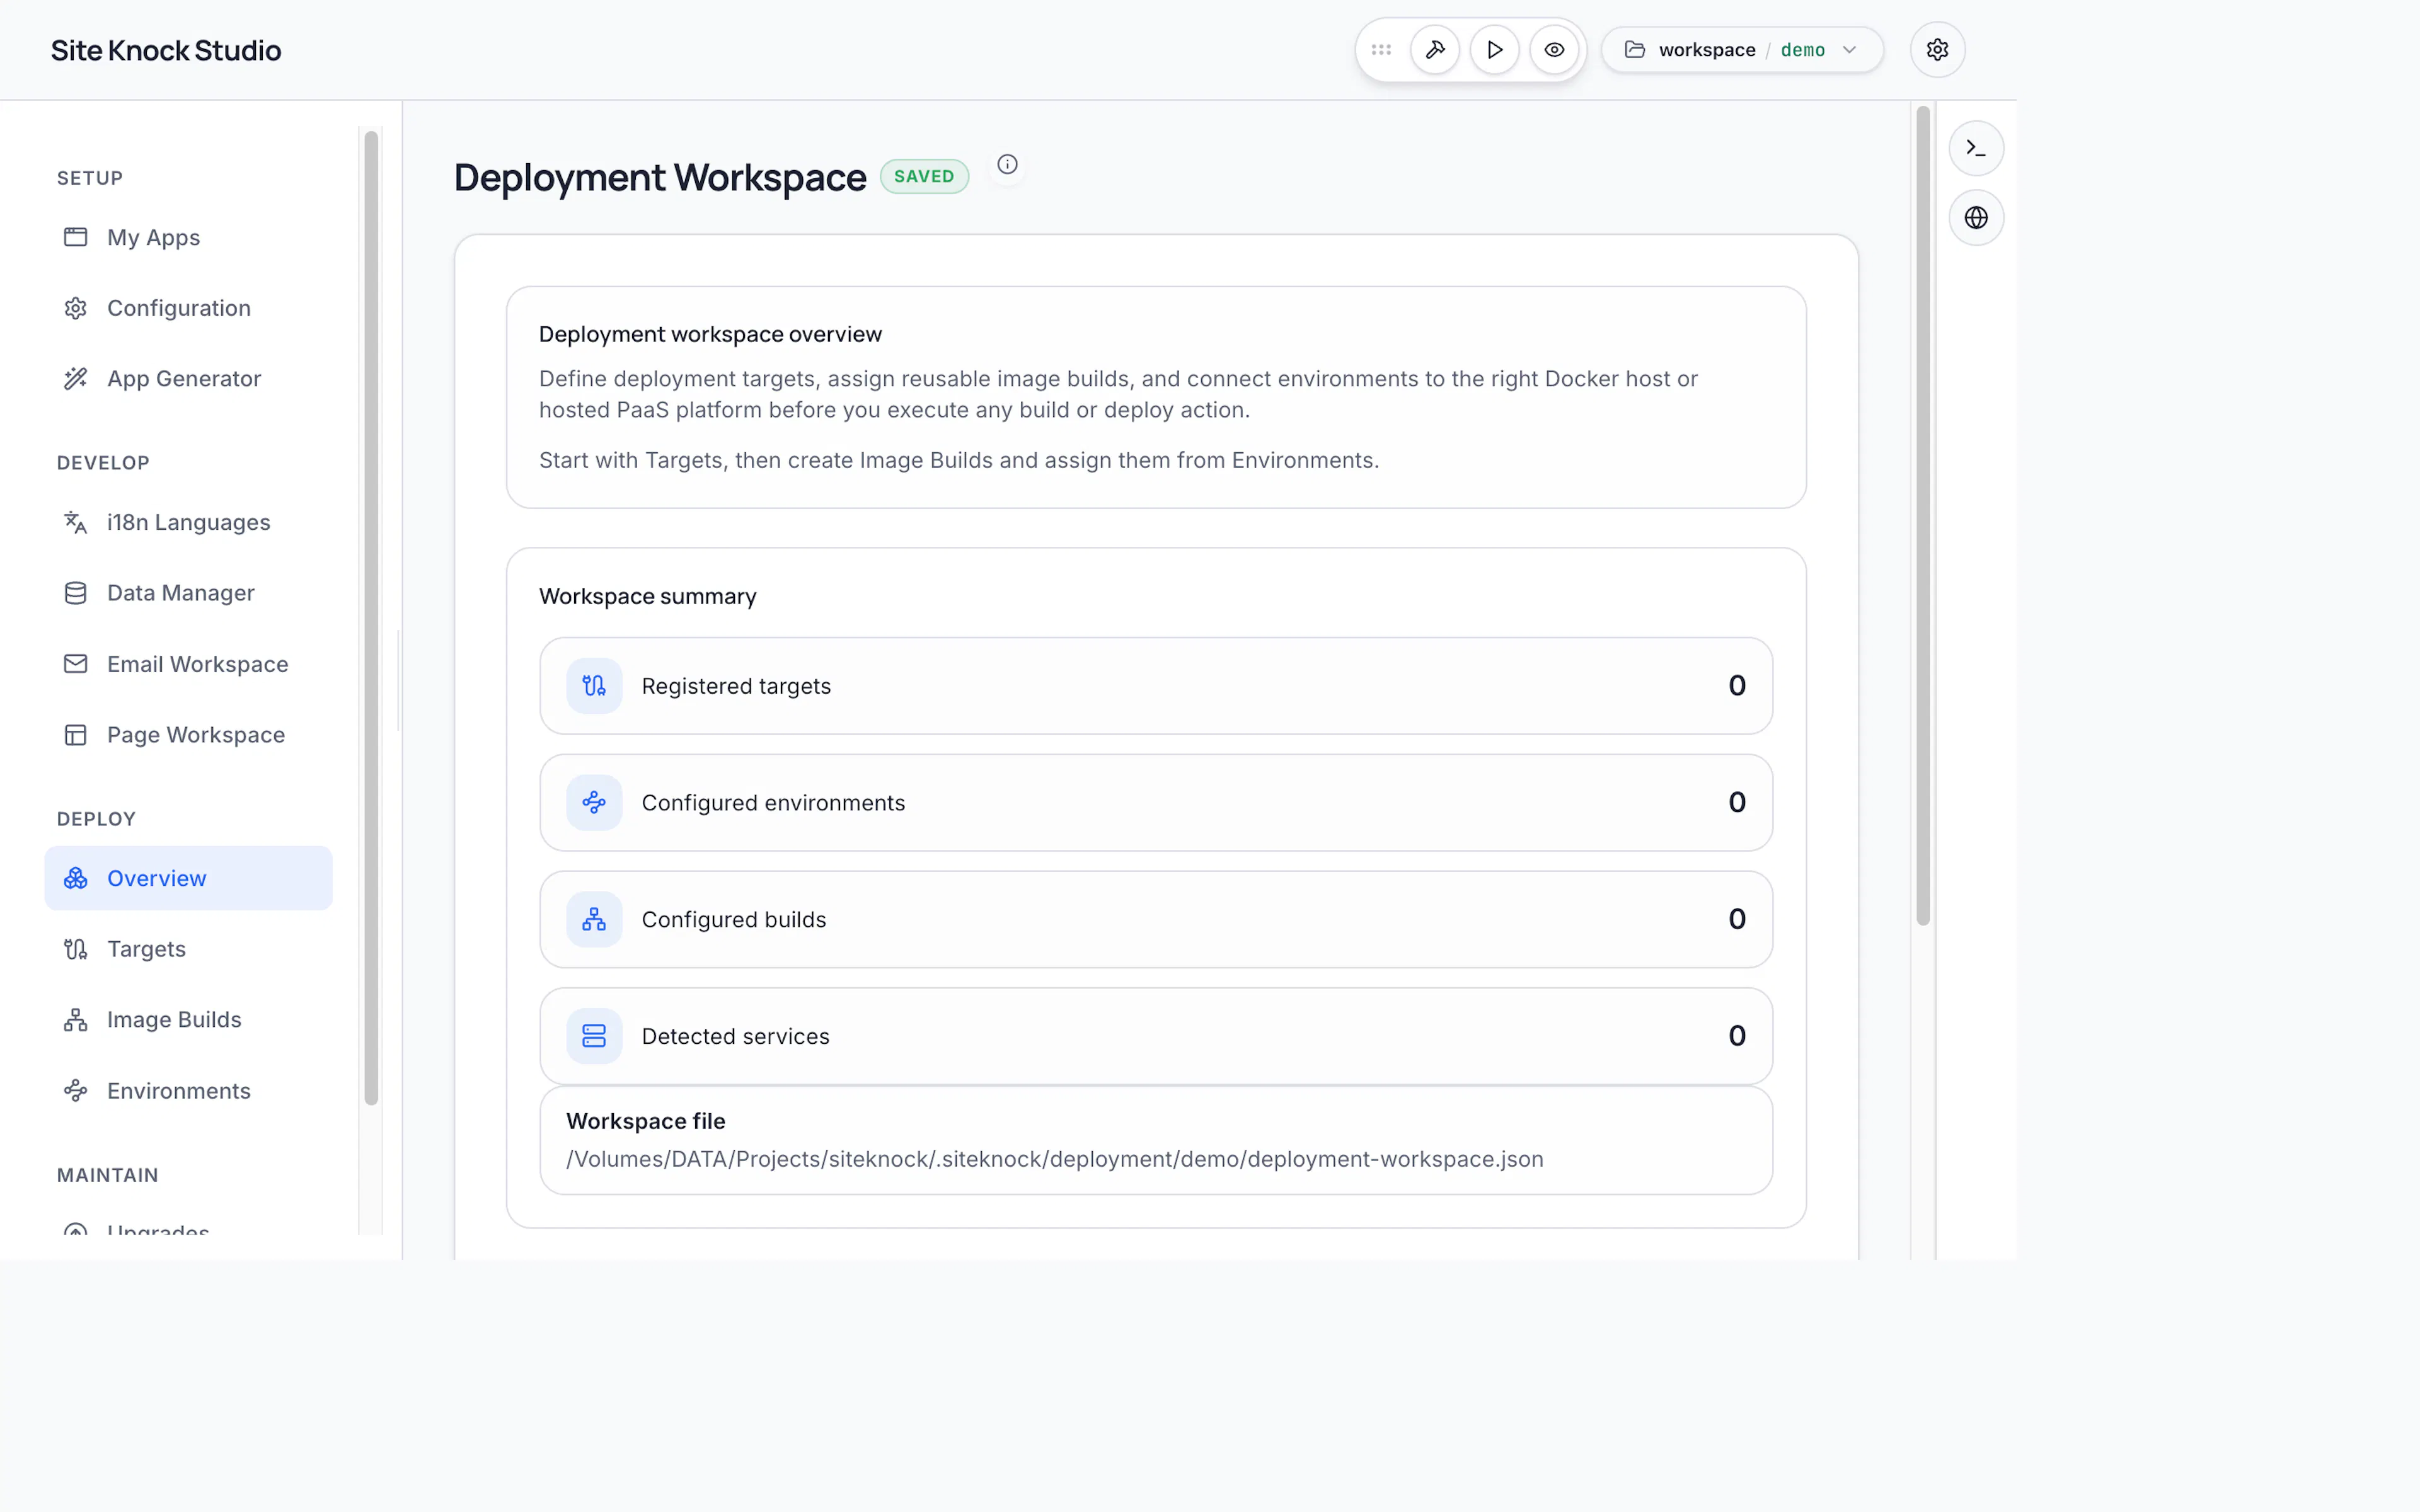The height and width of the screenshot is (1512, 2420).
Task: Open Targets under Deploy
Action: coord(188,949)
